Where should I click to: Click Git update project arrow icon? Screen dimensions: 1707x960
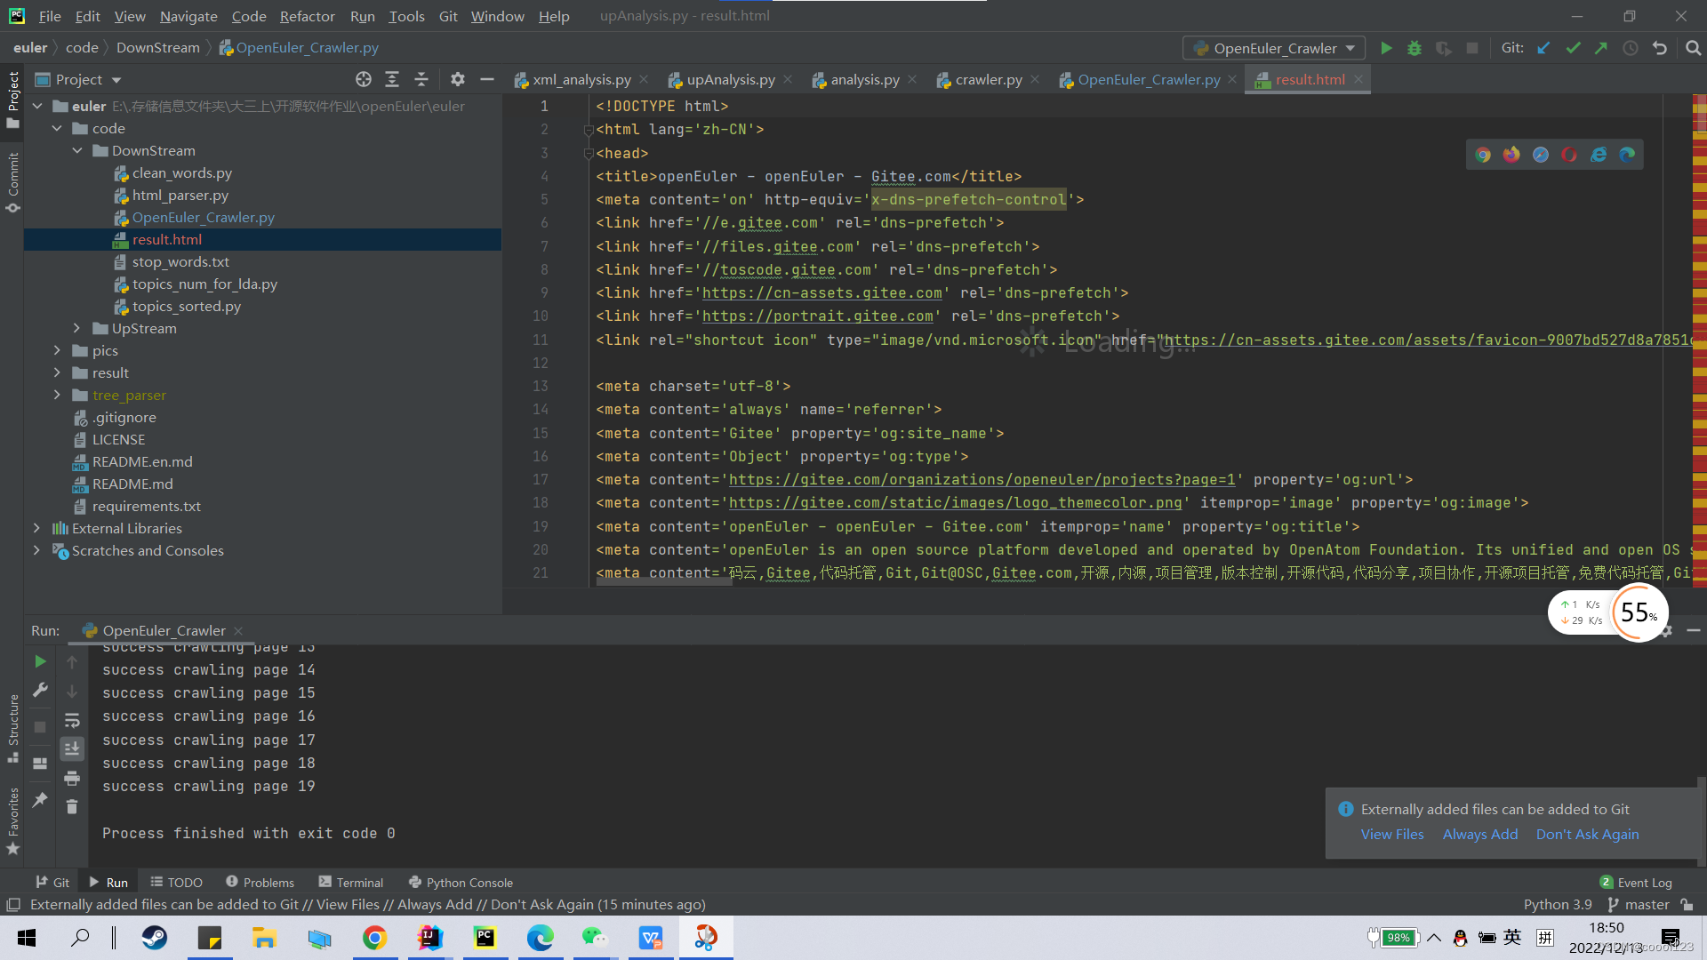pos(1543,48)
